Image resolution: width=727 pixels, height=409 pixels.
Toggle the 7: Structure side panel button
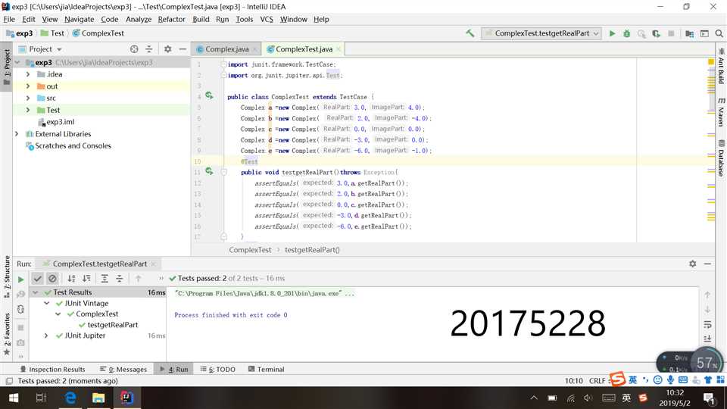[7, 277]
